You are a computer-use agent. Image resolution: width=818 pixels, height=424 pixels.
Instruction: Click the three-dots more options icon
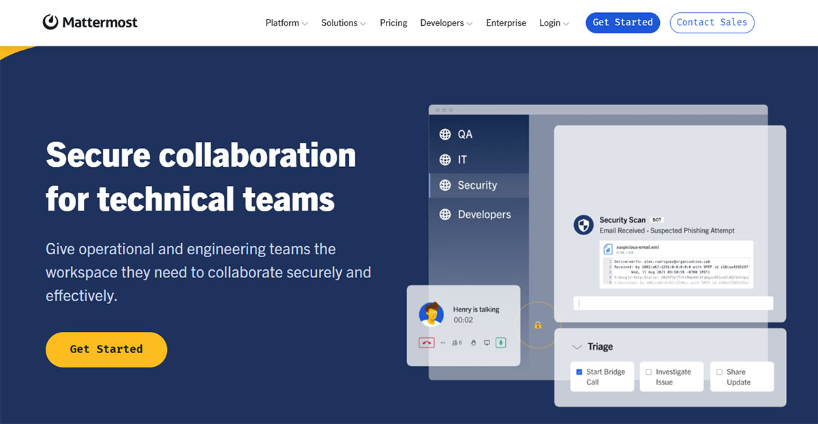[443, 342]
